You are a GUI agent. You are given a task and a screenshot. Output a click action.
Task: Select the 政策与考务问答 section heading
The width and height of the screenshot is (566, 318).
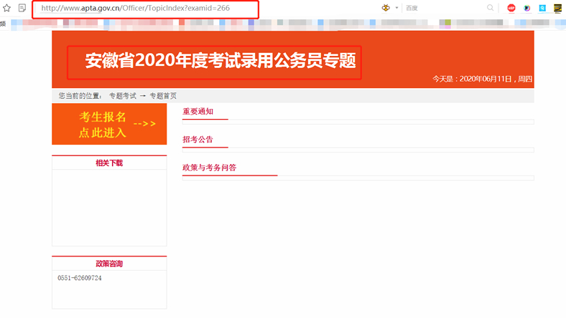click(209, 168)
